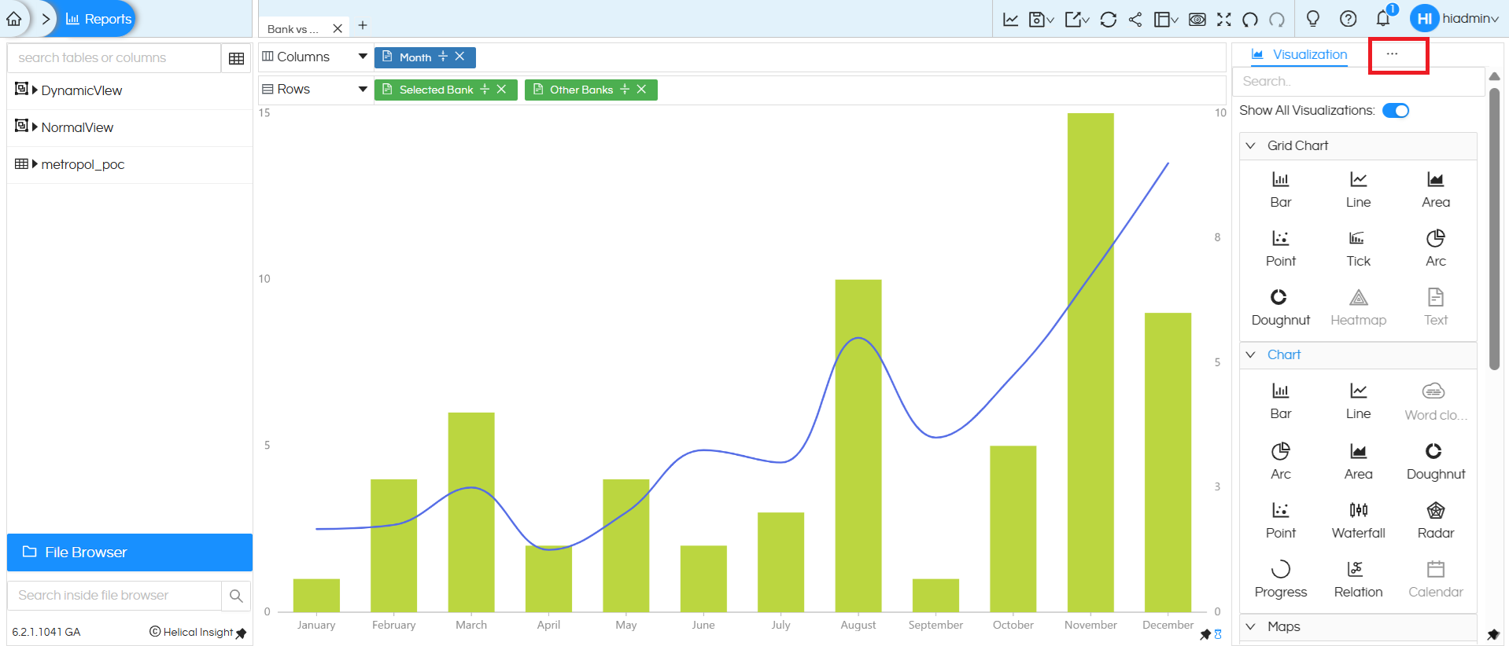
Task: Focus the search tables or columns field
Action: click(x=114, y=58)
